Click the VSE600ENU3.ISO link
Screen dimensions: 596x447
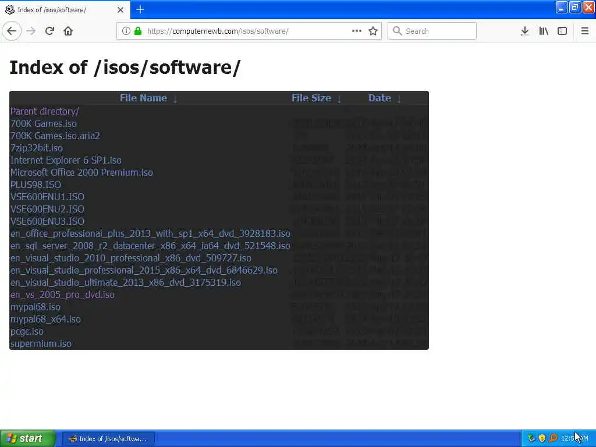[47, 221]
